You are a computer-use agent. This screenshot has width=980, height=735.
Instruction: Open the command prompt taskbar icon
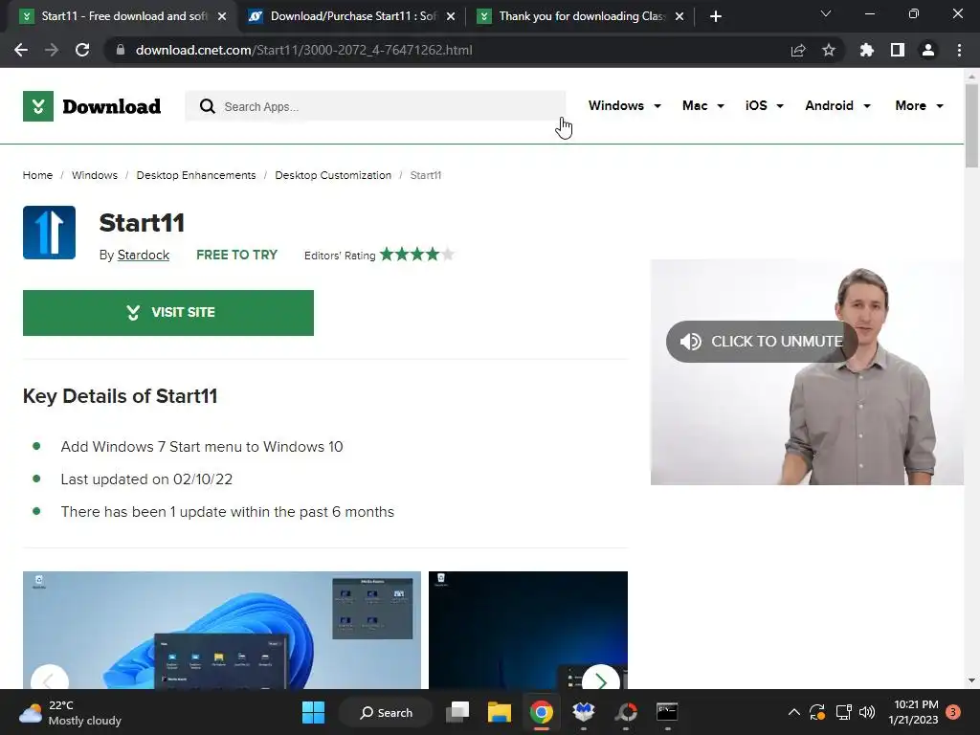pyautogui.click(x=667, y=712)
